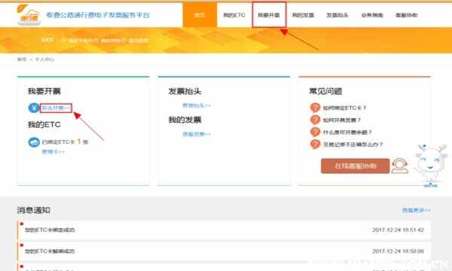Select the 我要开票 navigation tab
Screen dimensions: 452x271
269,15
